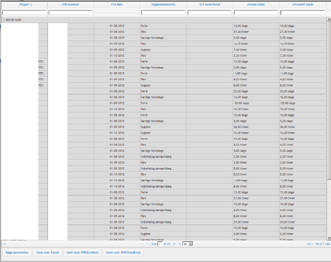Go to the previous page using pager arrow
Screen dimensions: 331x262
pyautogui.click(x=148, y=244)
